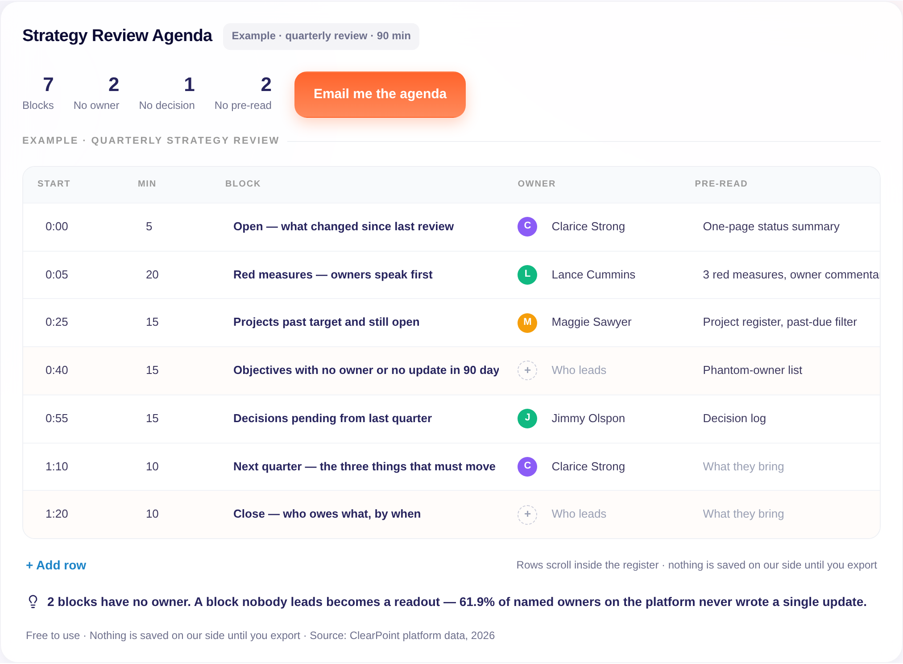Click owner name Lance Cummins
This screenshot has width=903, height=664.
point(593,275)
